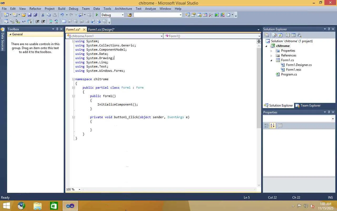337x211 pixels.
Task: Toggle a bookmark with the bookmark icon
Action: [x=64, y=21]
